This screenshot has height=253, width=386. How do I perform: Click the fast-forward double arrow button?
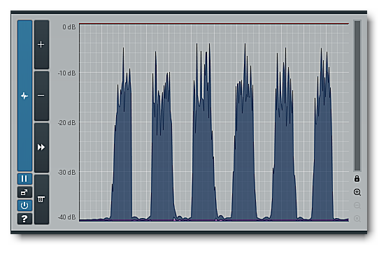click(x=41, y=147)
